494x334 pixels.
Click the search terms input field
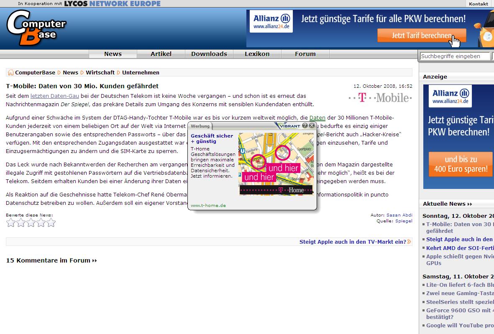(455, 56)
